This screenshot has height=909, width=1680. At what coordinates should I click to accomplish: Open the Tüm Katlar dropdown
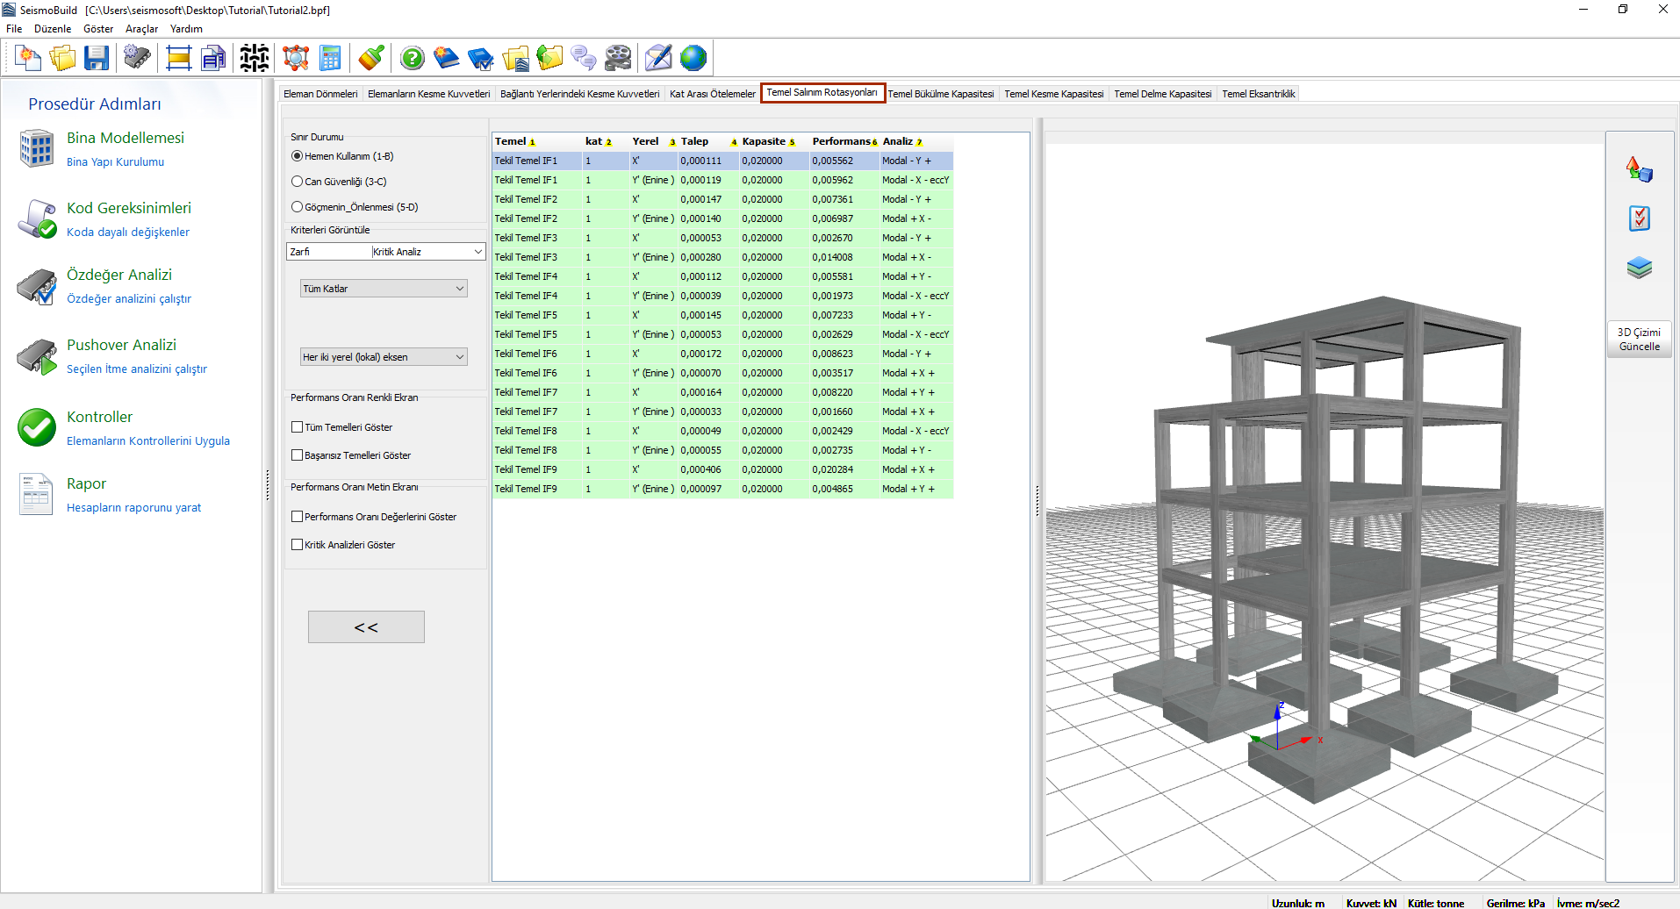(x=384, y=289)
